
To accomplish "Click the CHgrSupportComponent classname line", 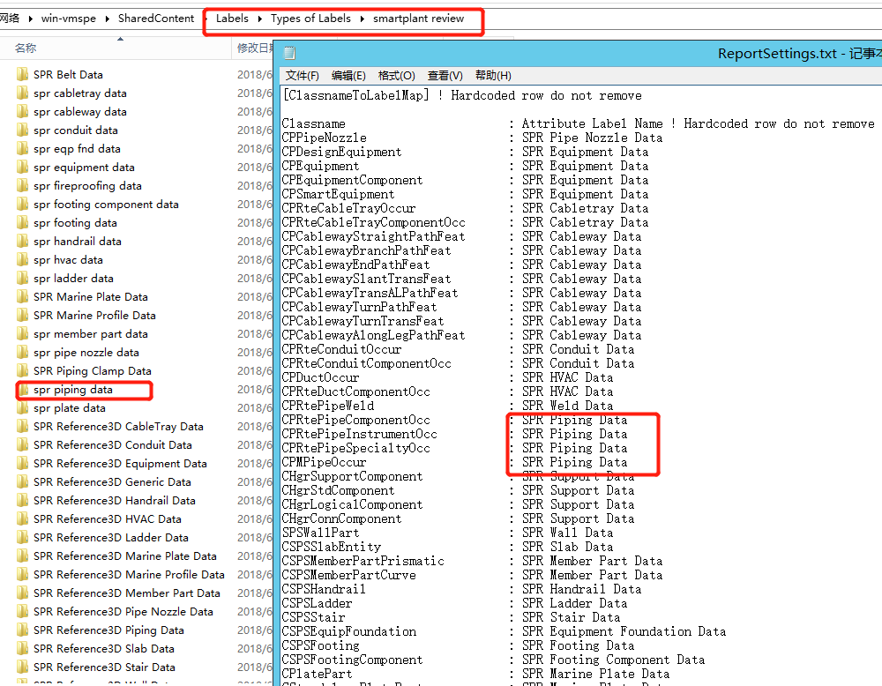I will [x=353, y=476].
